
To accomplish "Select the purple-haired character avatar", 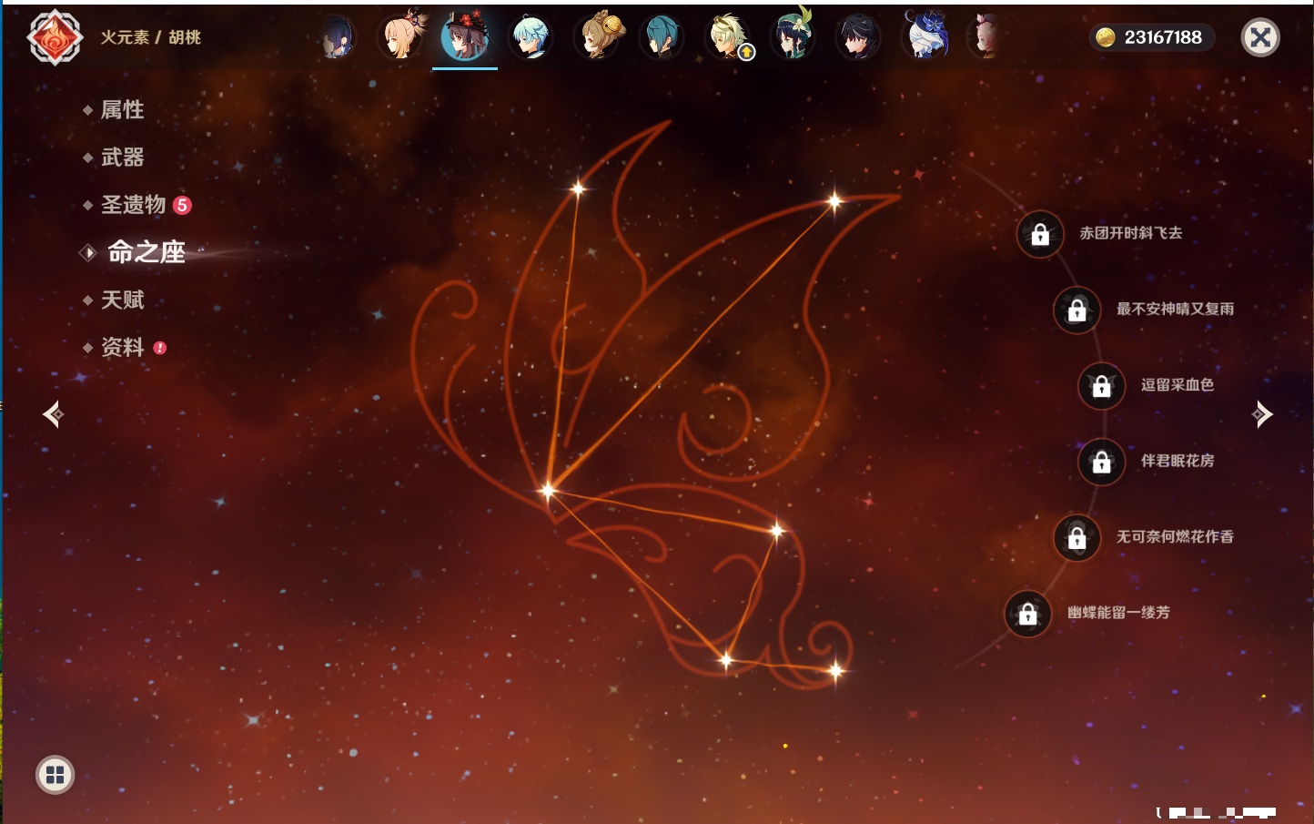I will (337, 37).
